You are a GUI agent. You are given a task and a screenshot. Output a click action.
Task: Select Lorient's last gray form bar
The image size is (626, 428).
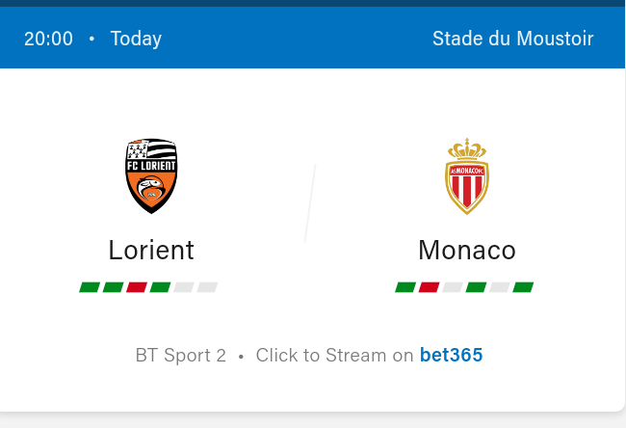click(x=207, y=287)
